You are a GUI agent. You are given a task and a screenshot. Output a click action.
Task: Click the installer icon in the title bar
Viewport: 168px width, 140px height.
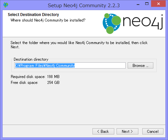(6, 5)
